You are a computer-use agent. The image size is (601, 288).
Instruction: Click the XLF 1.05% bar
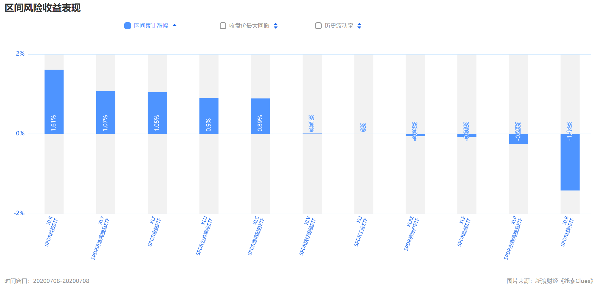(x=157, y=113)
